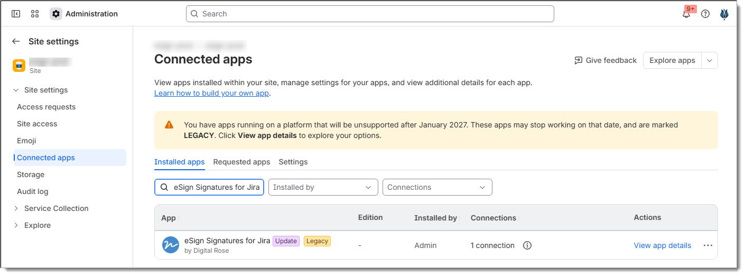Select Connected apps in the sidebar

[x=70, y=158]
